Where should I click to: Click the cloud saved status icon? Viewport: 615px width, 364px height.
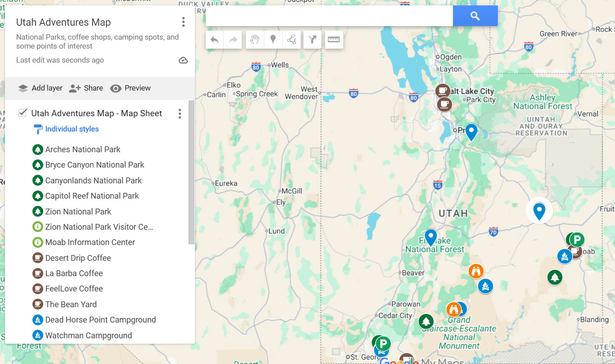pos(183,60)
